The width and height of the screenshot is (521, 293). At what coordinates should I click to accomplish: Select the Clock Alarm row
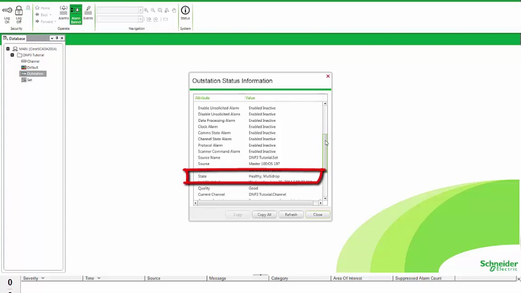[x=258, y=127]
